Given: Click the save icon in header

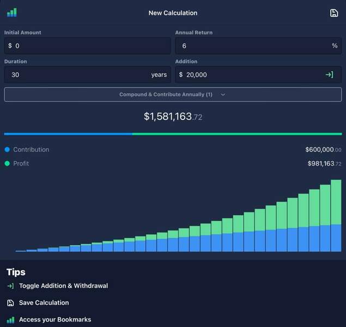Looking at the screenshot, I should 334,13.
